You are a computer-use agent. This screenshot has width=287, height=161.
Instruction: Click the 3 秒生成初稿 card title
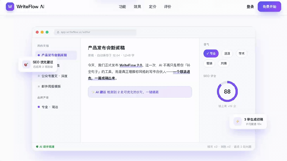[x=253, y=119]
